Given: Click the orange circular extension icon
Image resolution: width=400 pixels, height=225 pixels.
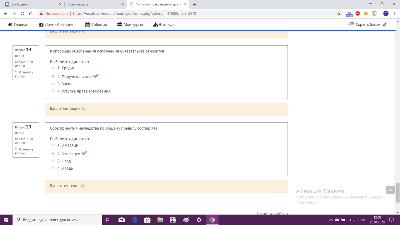Looking at the screenshot, I should click(x=366, y=13).
